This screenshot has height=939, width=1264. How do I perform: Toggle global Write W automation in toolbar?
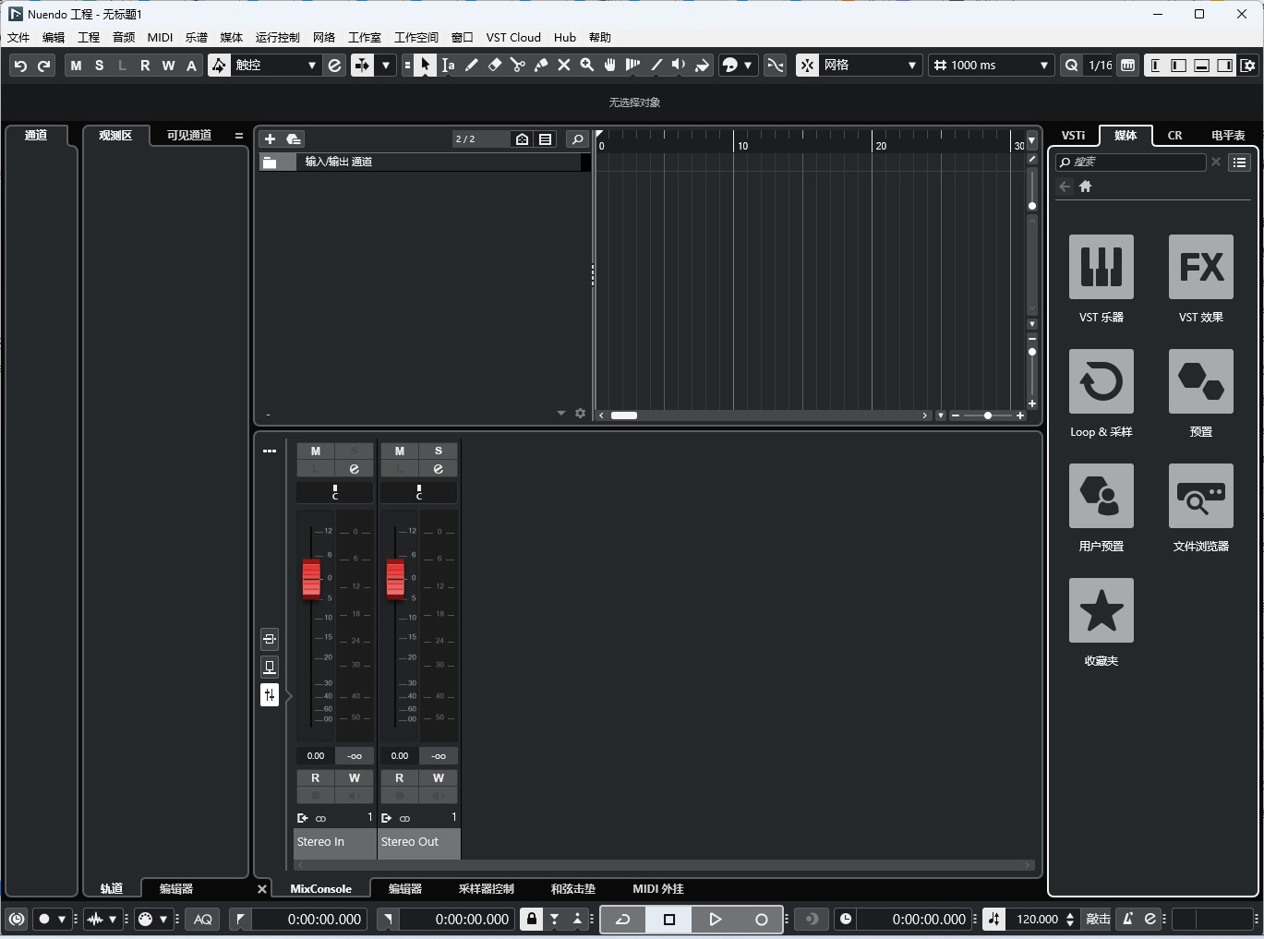coord(168,66)
